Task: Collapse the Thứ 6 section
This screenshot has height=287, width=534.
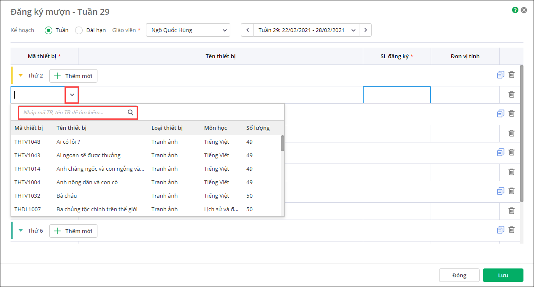Action: pos(21,231)
